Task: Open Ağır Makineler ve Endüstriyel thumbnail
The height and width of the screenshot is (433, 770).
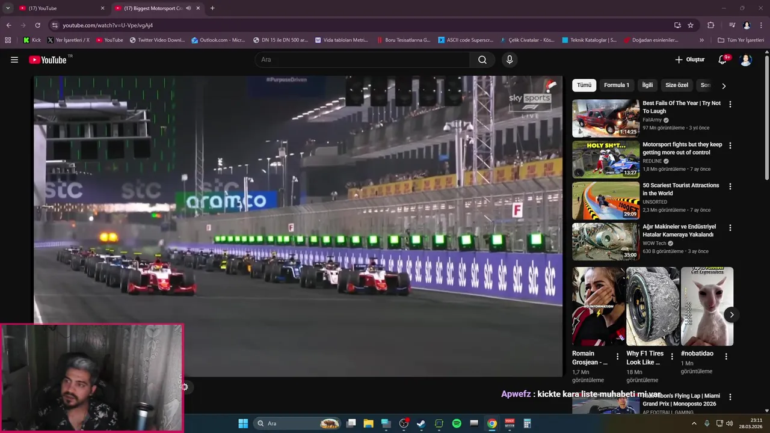Action: [x=606, y=242]
